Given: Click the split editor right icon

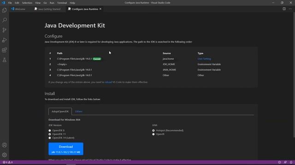Looking at the screenshot, I should (x=284, y=9).
